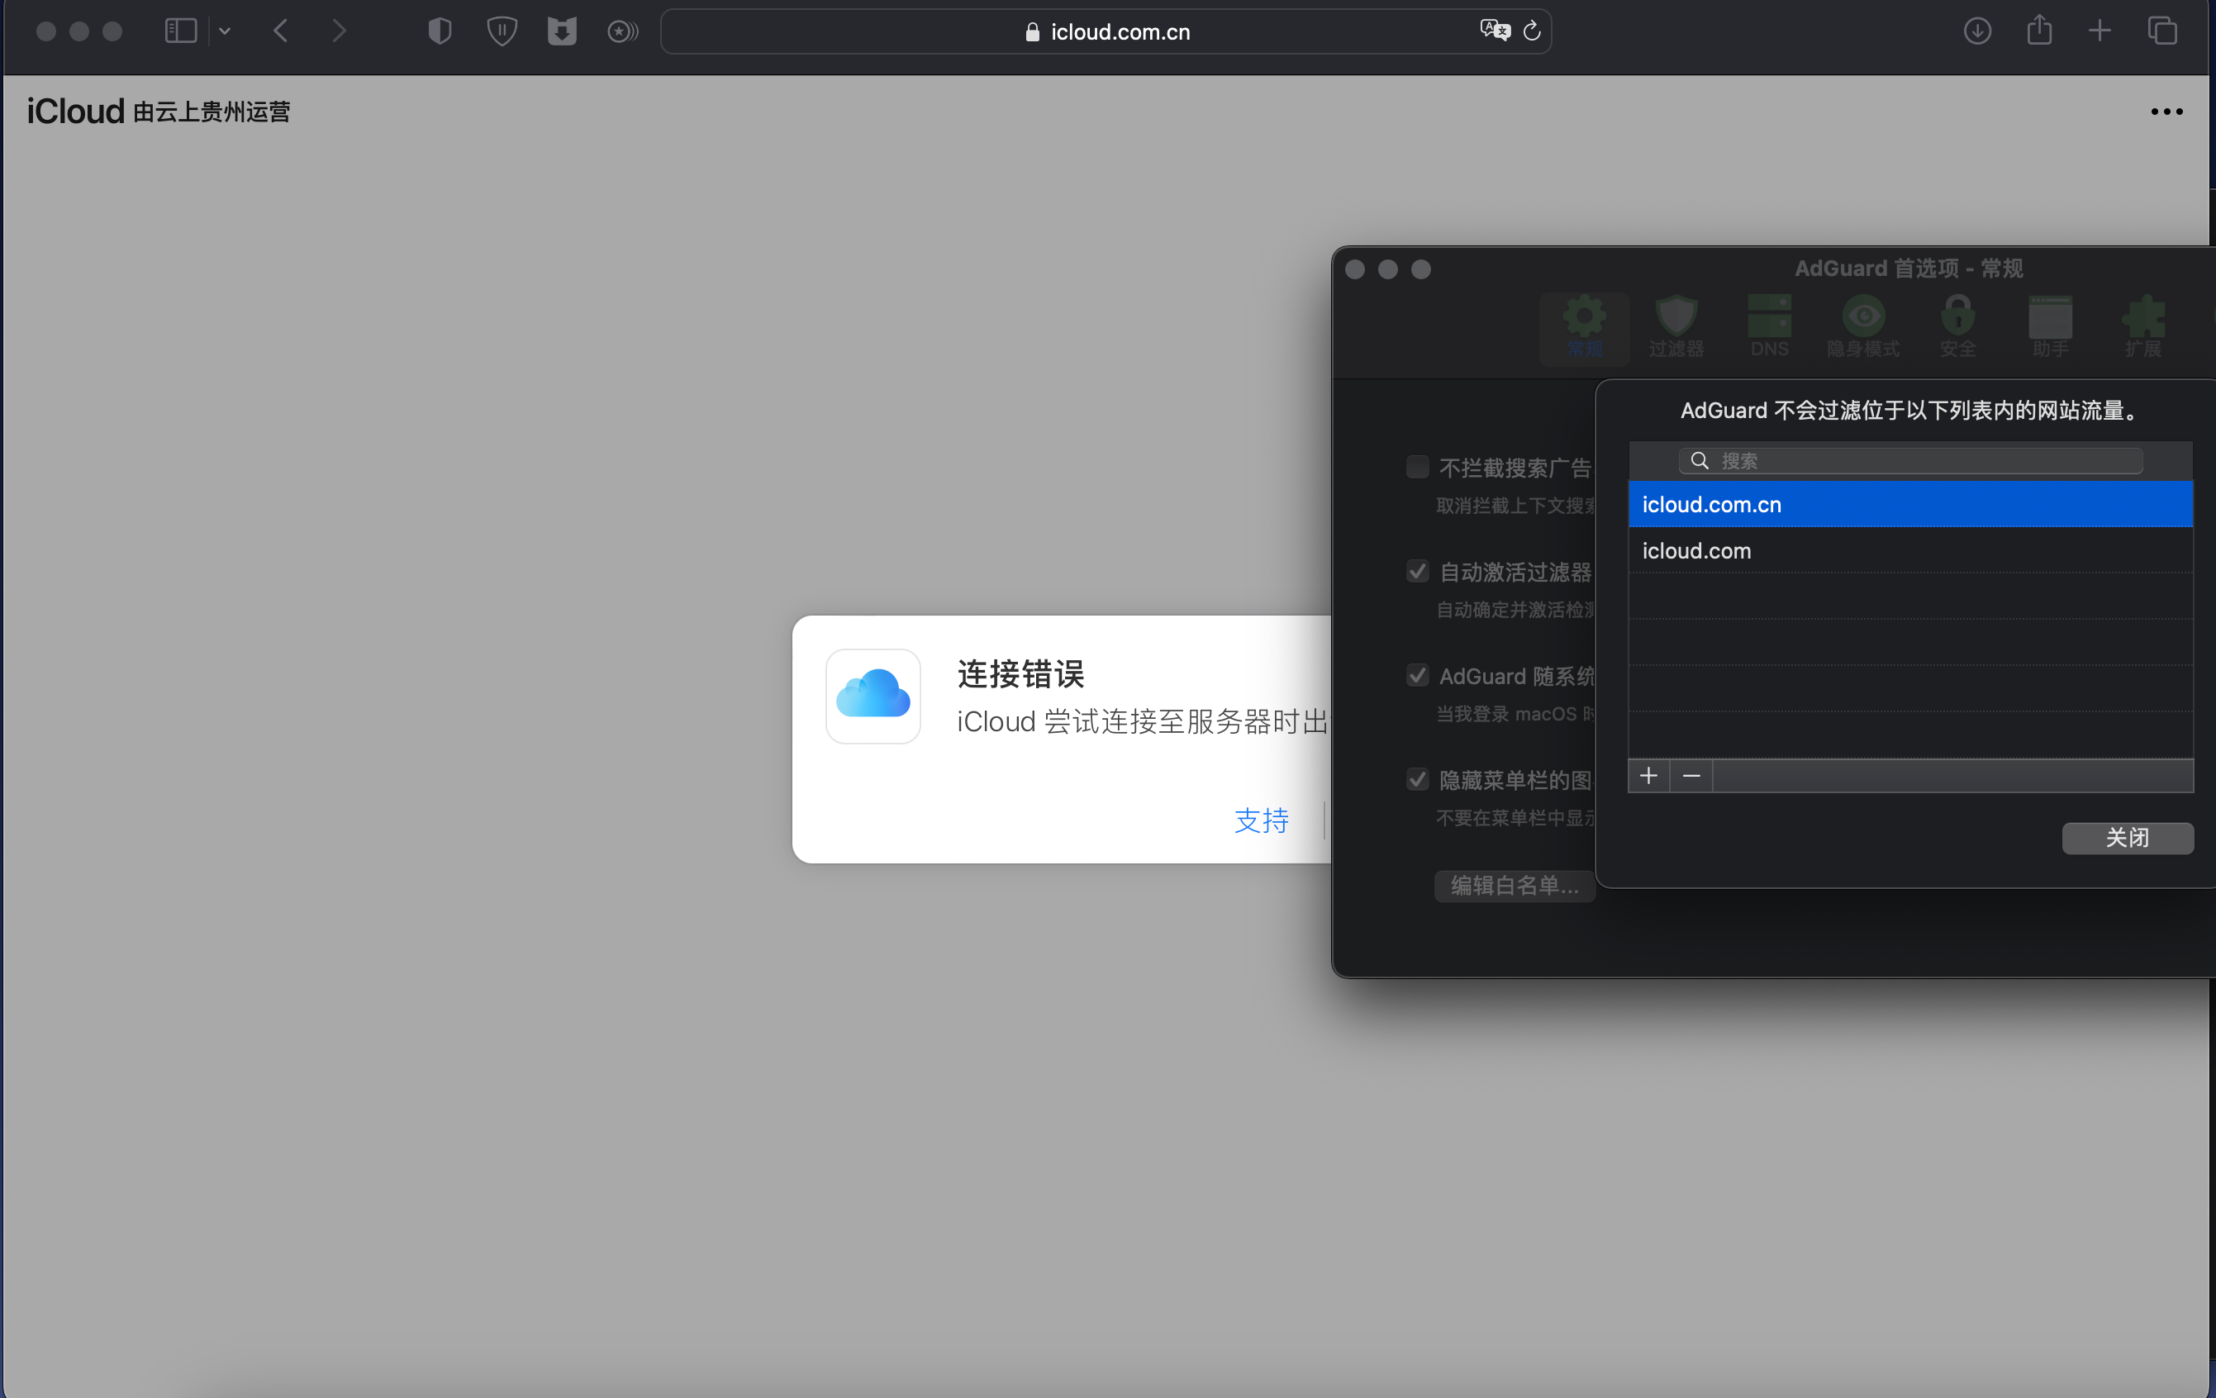2216x1398 pixels.
Task: Open the iCloud page three-dots menu
Action: (x=2166, y=112)
